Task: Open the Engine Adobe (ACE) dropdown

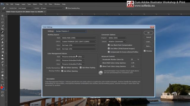Action: [x=117, y=38]
